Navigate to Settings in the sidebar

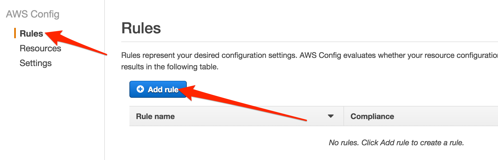click(35, 63)
